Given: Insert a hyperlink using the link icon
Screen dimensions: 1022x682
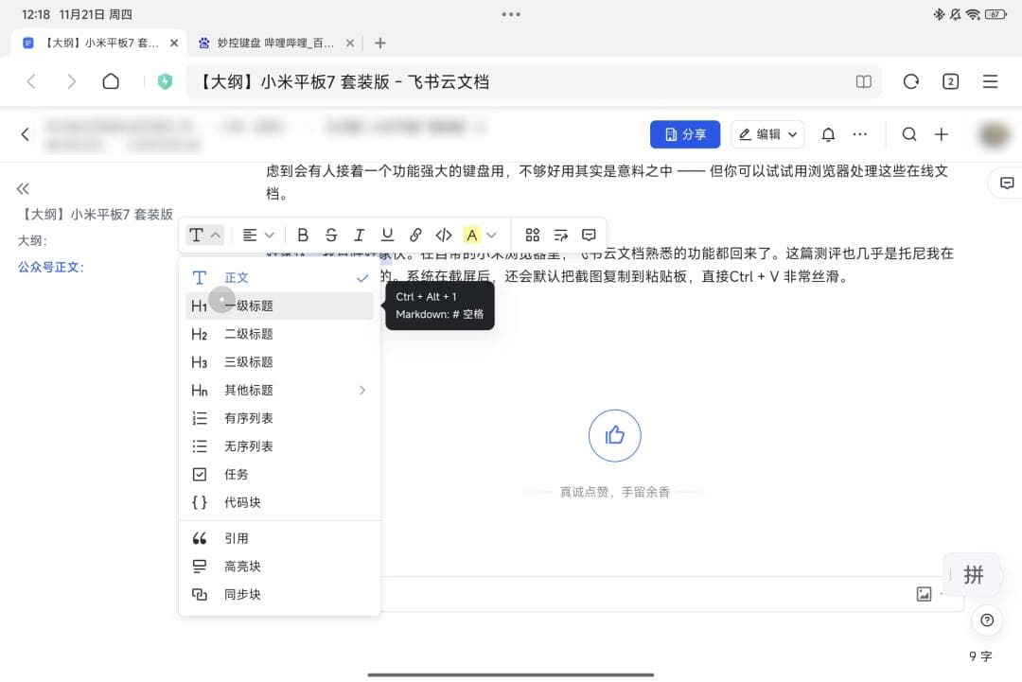Looking at the screenshot, I should pyautogui.click(x=415, y=235).
